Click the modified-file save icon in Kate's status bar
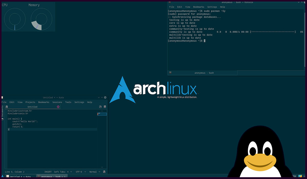 point(104,172)
